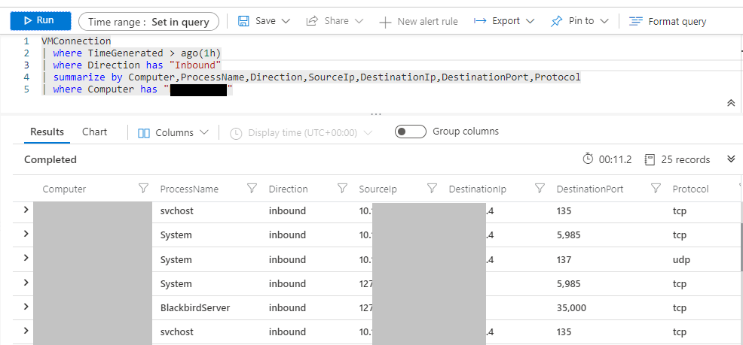Filter the ProcessName column
The image size is (743, 345).
[252, 189]
